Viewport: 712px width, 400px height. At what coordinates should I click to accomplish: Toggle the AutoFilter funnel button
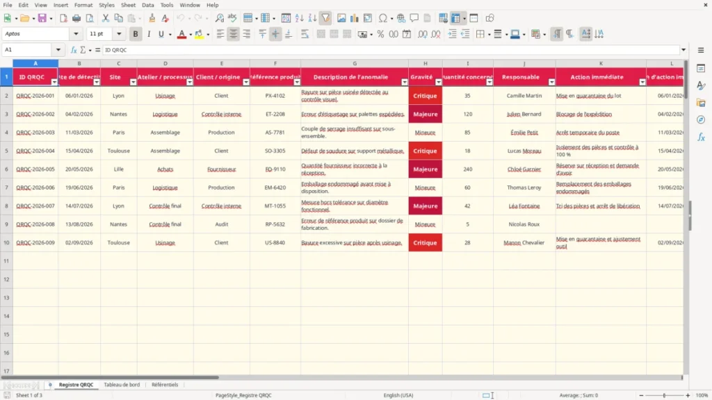[325, 18]
